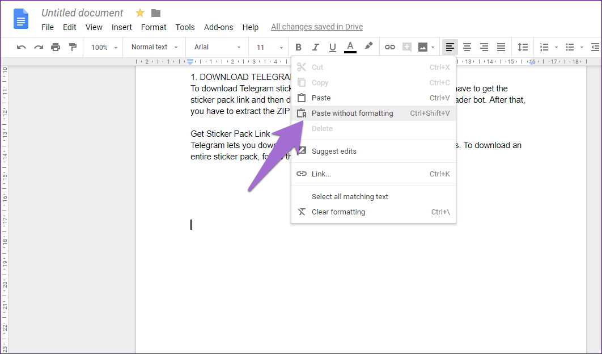This screenshot has height=354, width=602.
Task: Activate the paint format tool
Action: tap(73, 47)
